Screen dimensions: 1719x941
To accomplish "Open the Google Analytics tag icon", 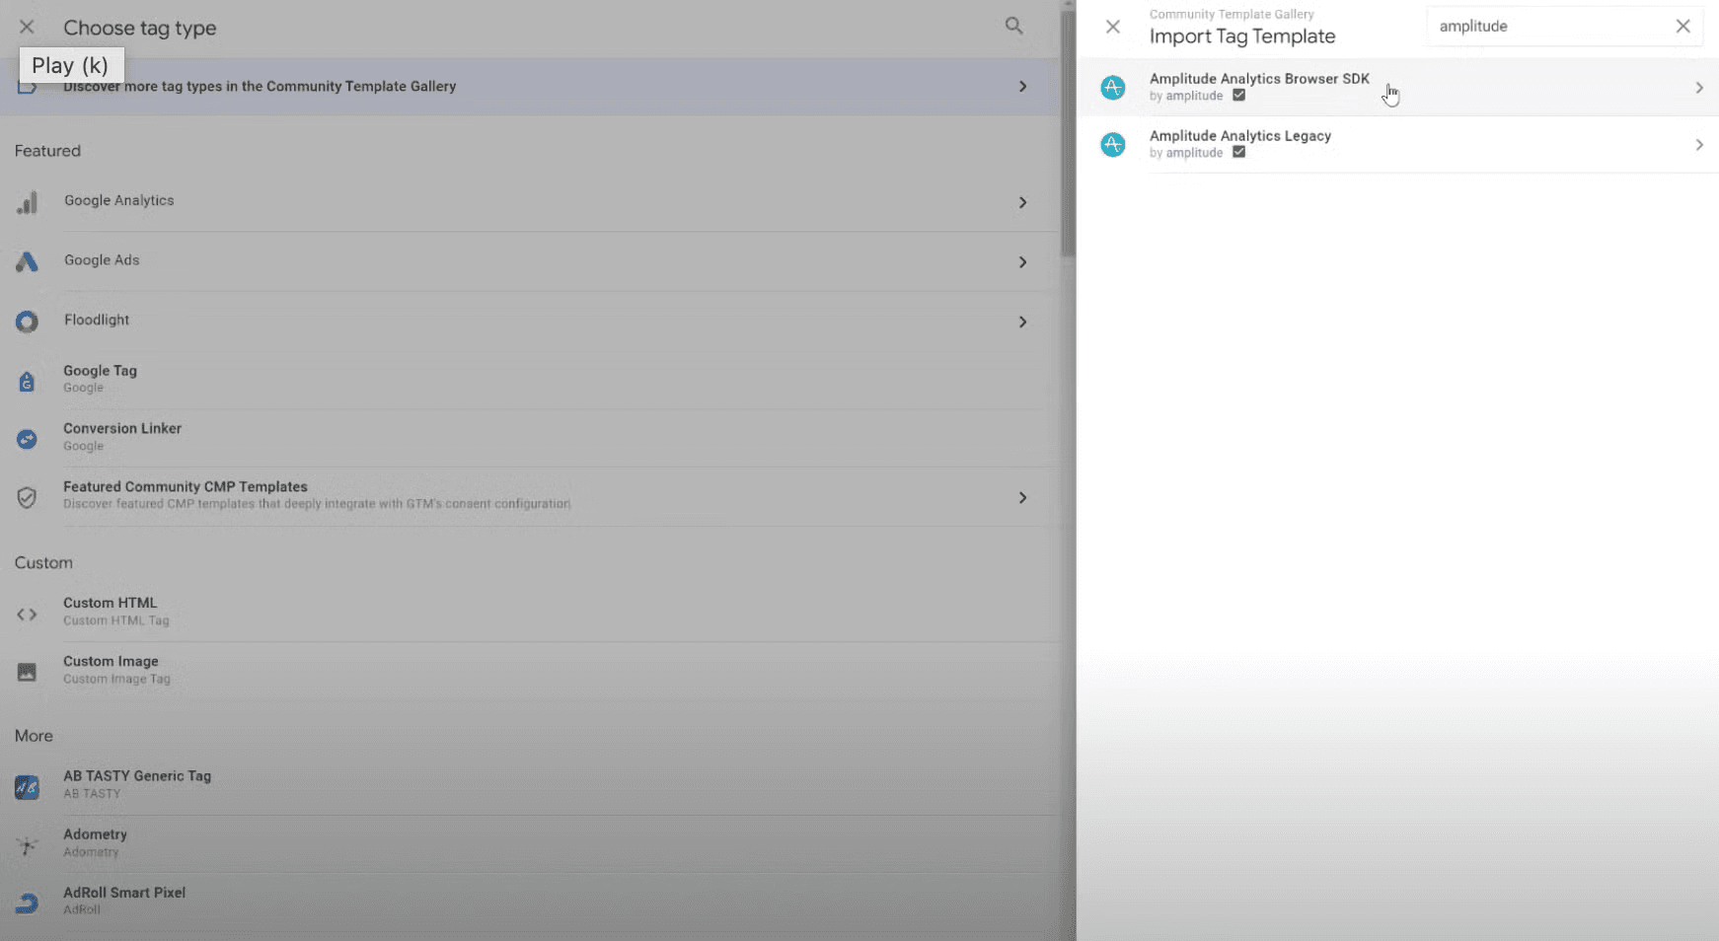I will coord(27,202).
